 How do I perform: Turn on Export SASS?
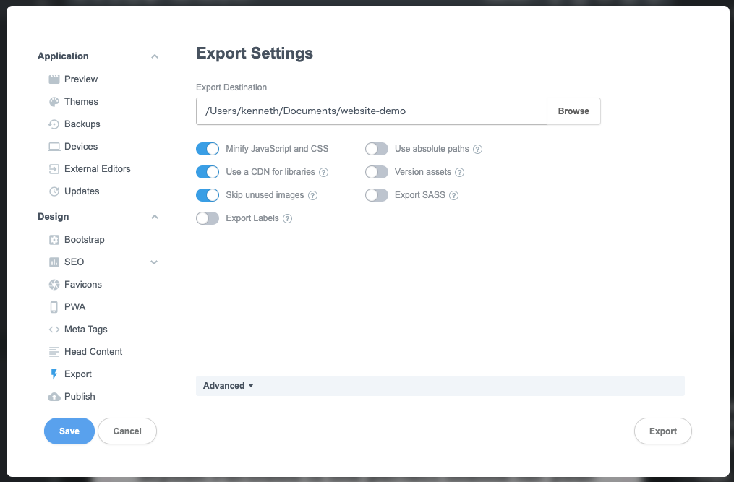point(377,194)
